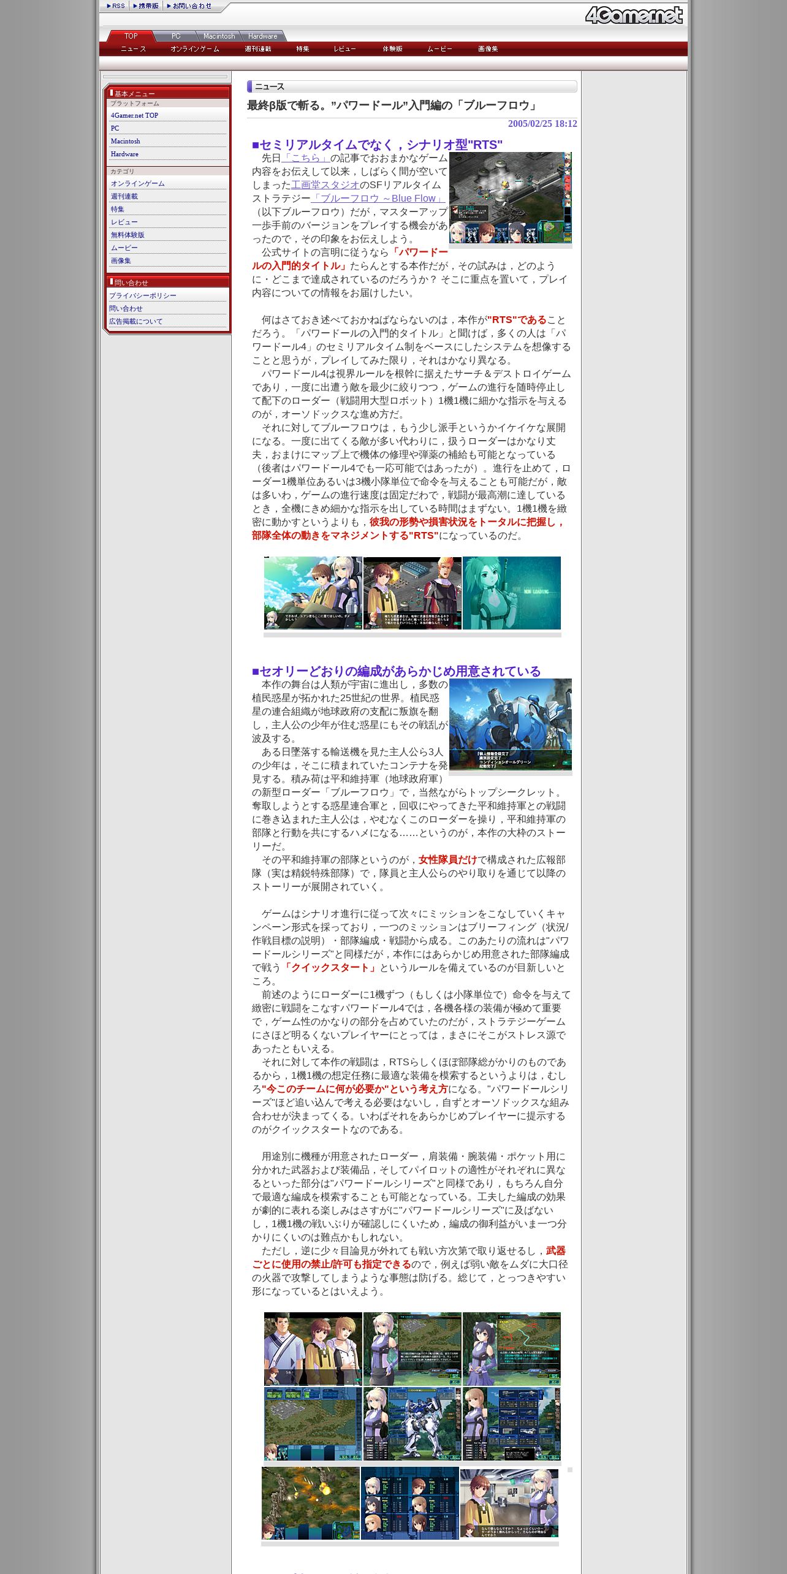Screen dimensions: 787x1574
Task: Open 広告掲載について link
Action: 135,321
